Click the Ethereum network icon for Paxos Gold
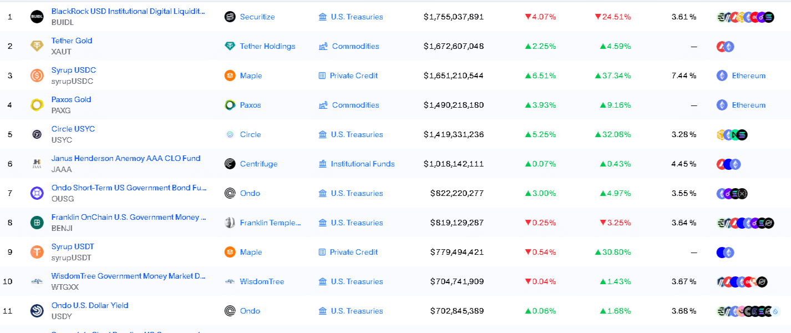The width and height of the screenshot is (791, 333). pos(722,105)
